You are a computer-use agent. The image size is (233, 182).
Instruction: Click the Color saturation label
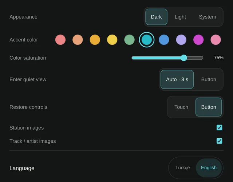[x=28, y=58]
